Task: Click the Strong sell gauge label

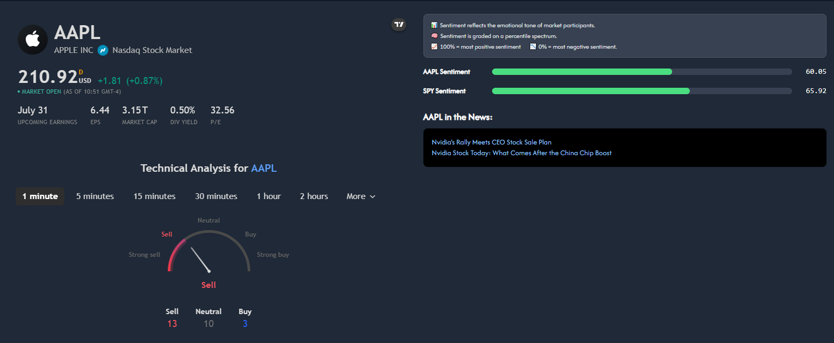Action: pyautogui.click(x=144, y=255)
